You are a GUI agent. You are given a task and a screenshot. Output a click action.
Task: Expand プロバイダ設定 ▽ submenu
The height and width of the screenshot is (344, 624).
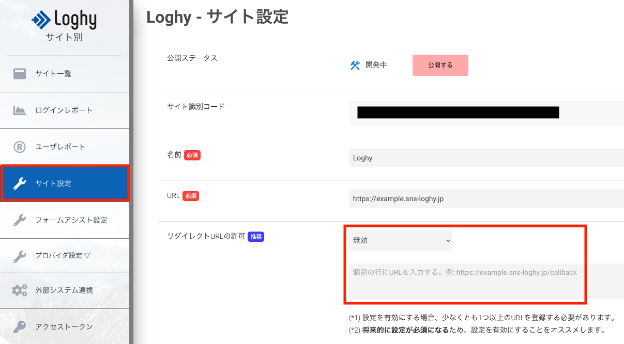[x=65, y=255]
